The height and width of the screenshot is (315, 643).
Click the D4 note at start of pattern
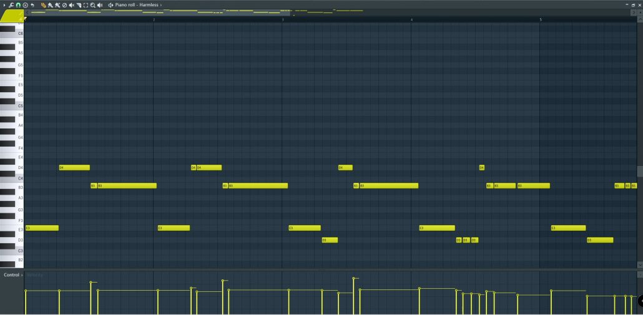pyautogui.click(x=74, y=167)
